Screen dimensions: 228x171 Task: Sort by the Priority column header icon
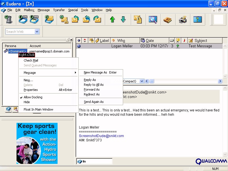pos(85,40)
